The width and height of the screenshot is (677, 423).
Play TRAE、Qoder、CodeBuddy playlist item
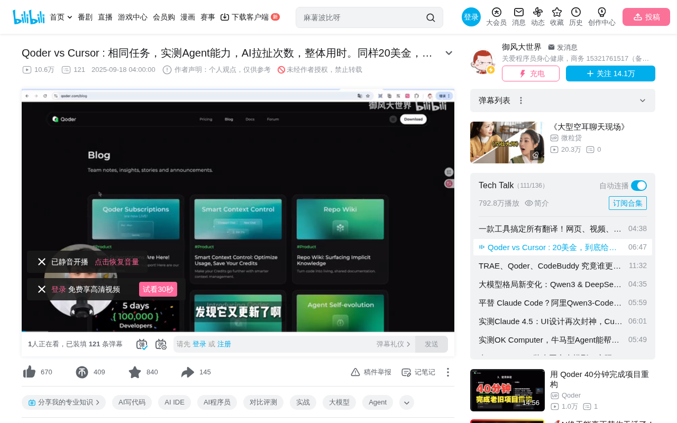point(563,265)
